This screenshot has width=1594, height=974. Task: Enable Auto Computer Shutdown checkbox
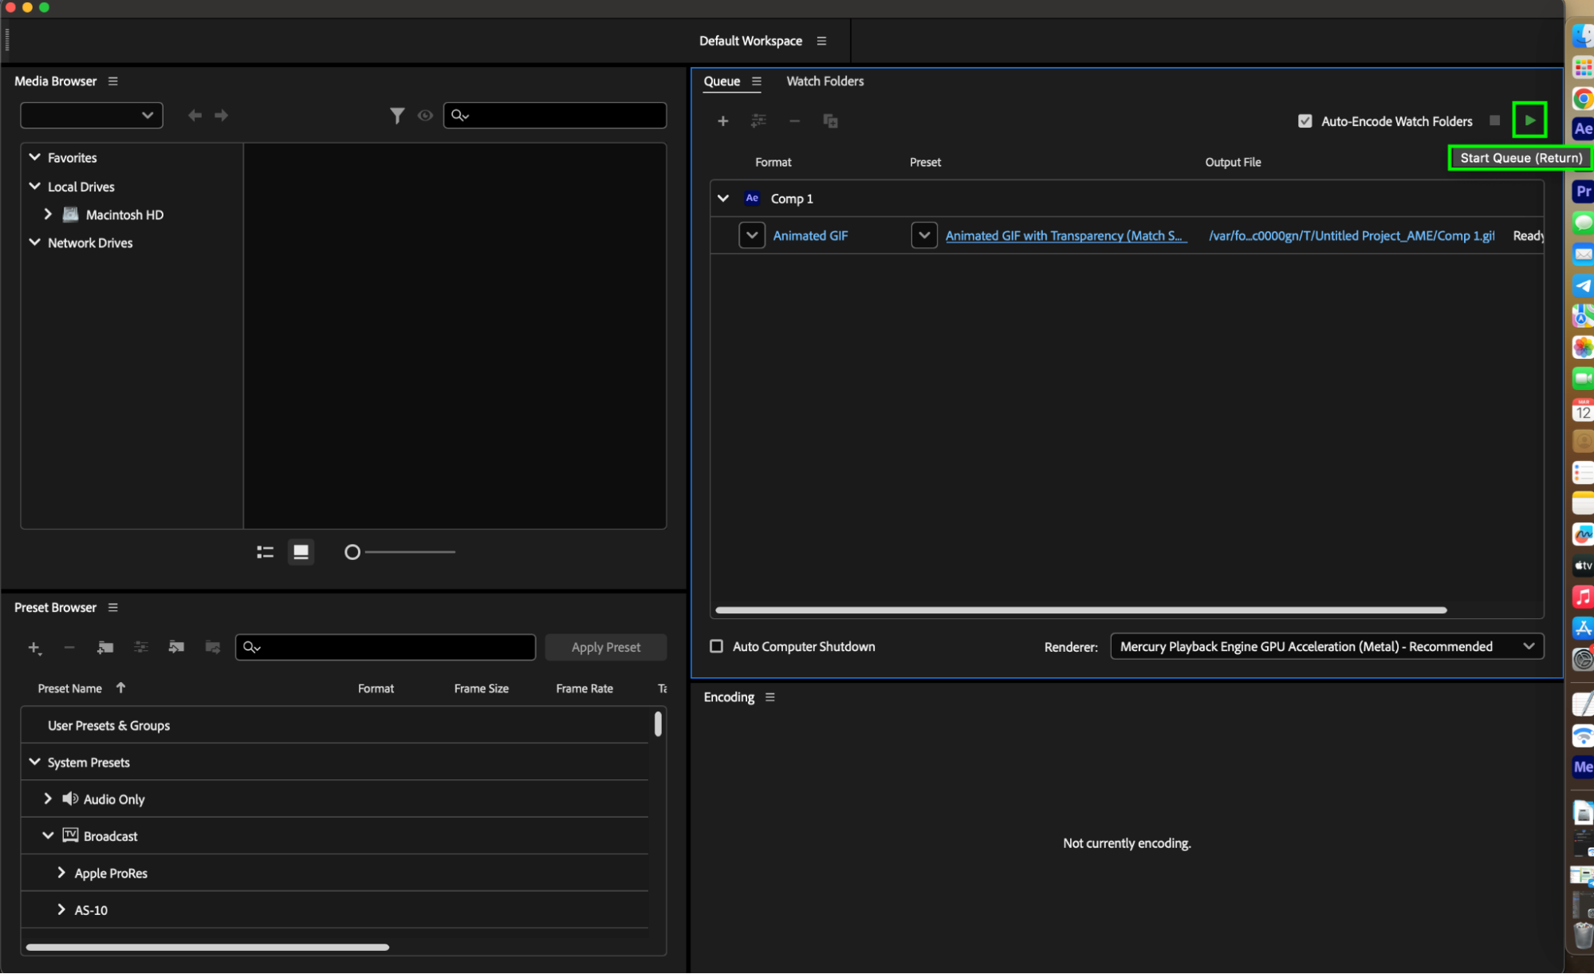pyautogui.click(x=716, y=646)
